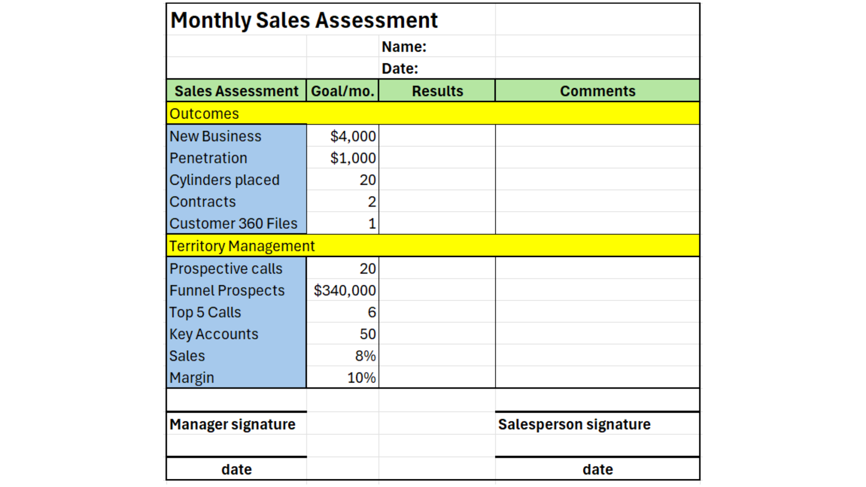Click the Manager signature label
Image resolution: width=866 pixels, height=487 pixels.
click(x=232, y=424)
